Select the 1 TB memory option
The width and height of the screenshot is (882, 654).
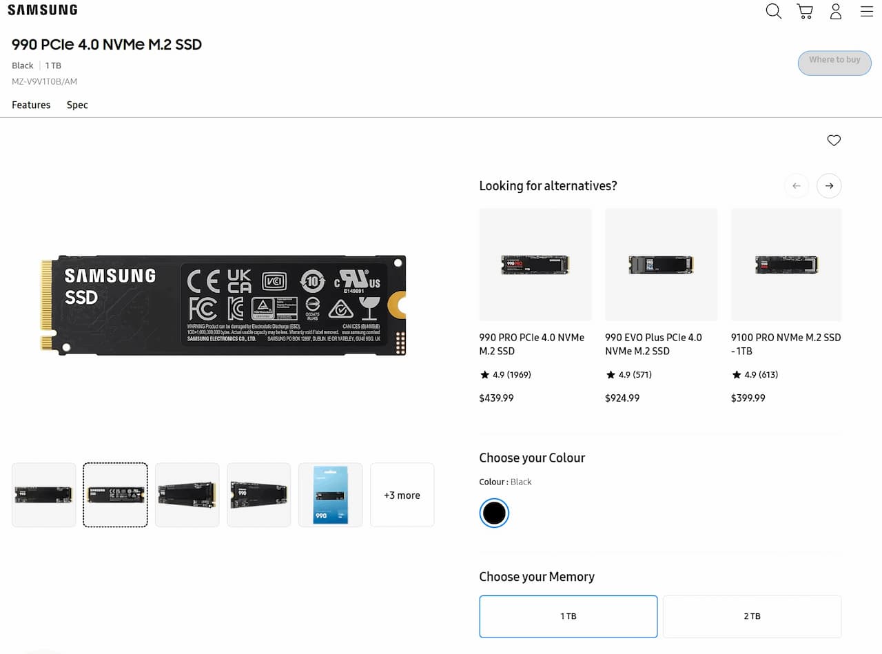(568, 617)
